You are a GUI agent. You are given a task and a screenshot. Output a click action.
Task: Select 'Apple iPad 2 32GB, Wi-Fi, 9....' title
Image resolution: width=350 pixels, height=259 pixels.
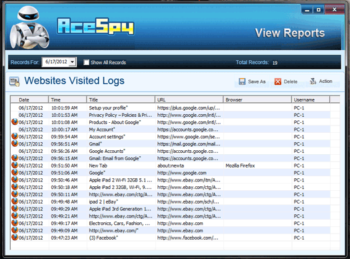tap(120, 187)
